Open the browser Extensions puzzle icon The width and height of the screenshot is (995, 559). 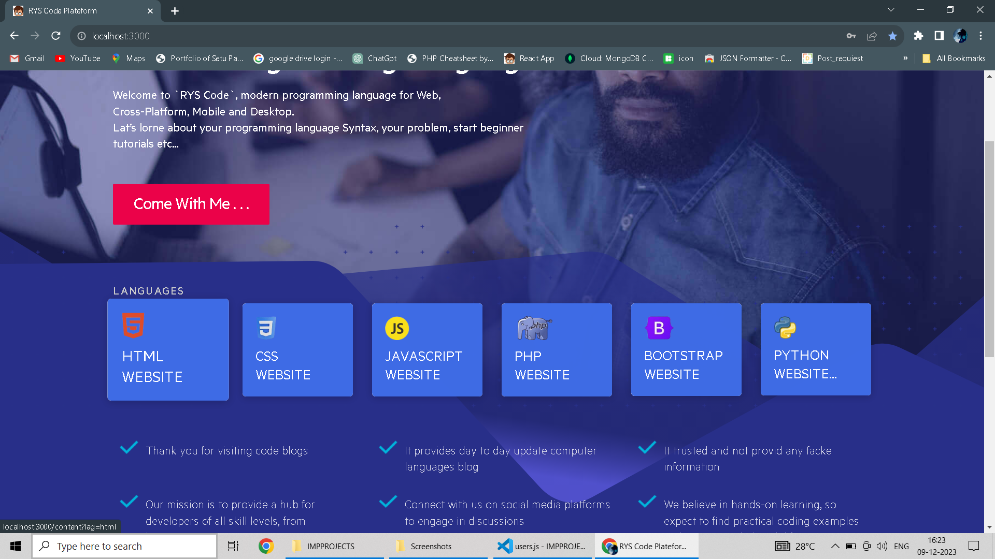tap(918, 36)
